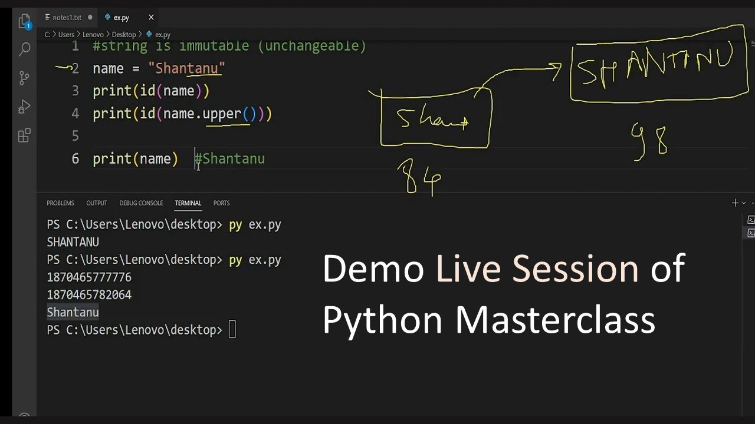The width and height of the screenshot is (755, 424).
Task: Click the print(id(name)) code line
Action: point(151,91)
